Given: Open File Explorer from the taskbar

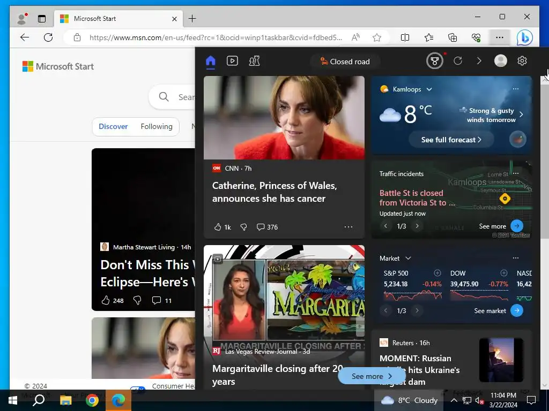Looking at the screenshot, I should point(65,400).
